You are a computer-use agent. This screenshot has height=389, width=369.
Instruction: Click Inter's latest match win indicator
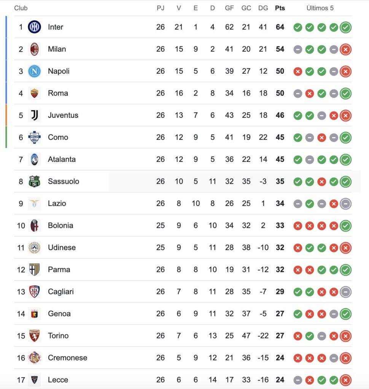click(345, 27)
